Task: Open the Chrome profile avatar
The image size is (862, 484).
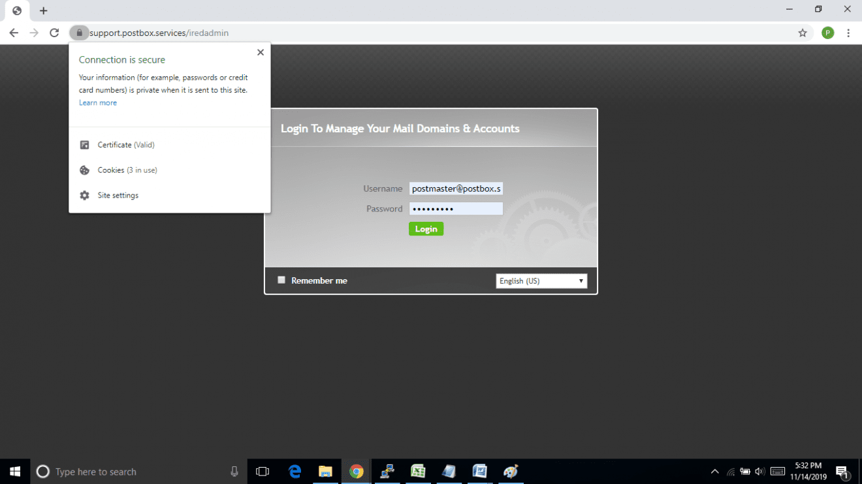Action: (827, 33)
